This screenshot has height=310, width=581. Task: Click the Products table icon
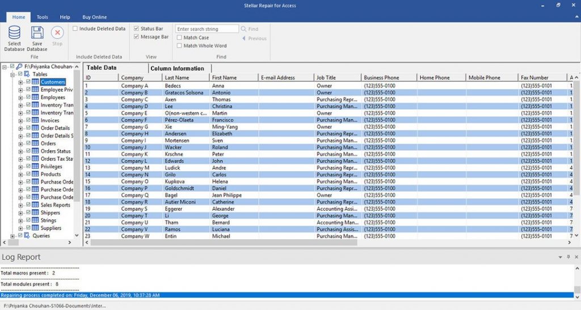pos(36,174)
